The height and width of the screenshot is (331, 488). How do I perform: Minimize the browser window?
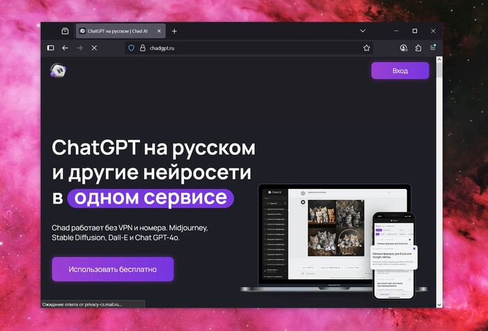pyautogui.click(x=396, y=31)
